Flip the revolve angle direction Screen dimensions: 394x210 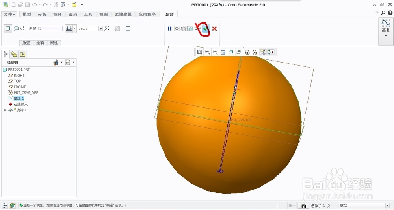tap(107, 29)
